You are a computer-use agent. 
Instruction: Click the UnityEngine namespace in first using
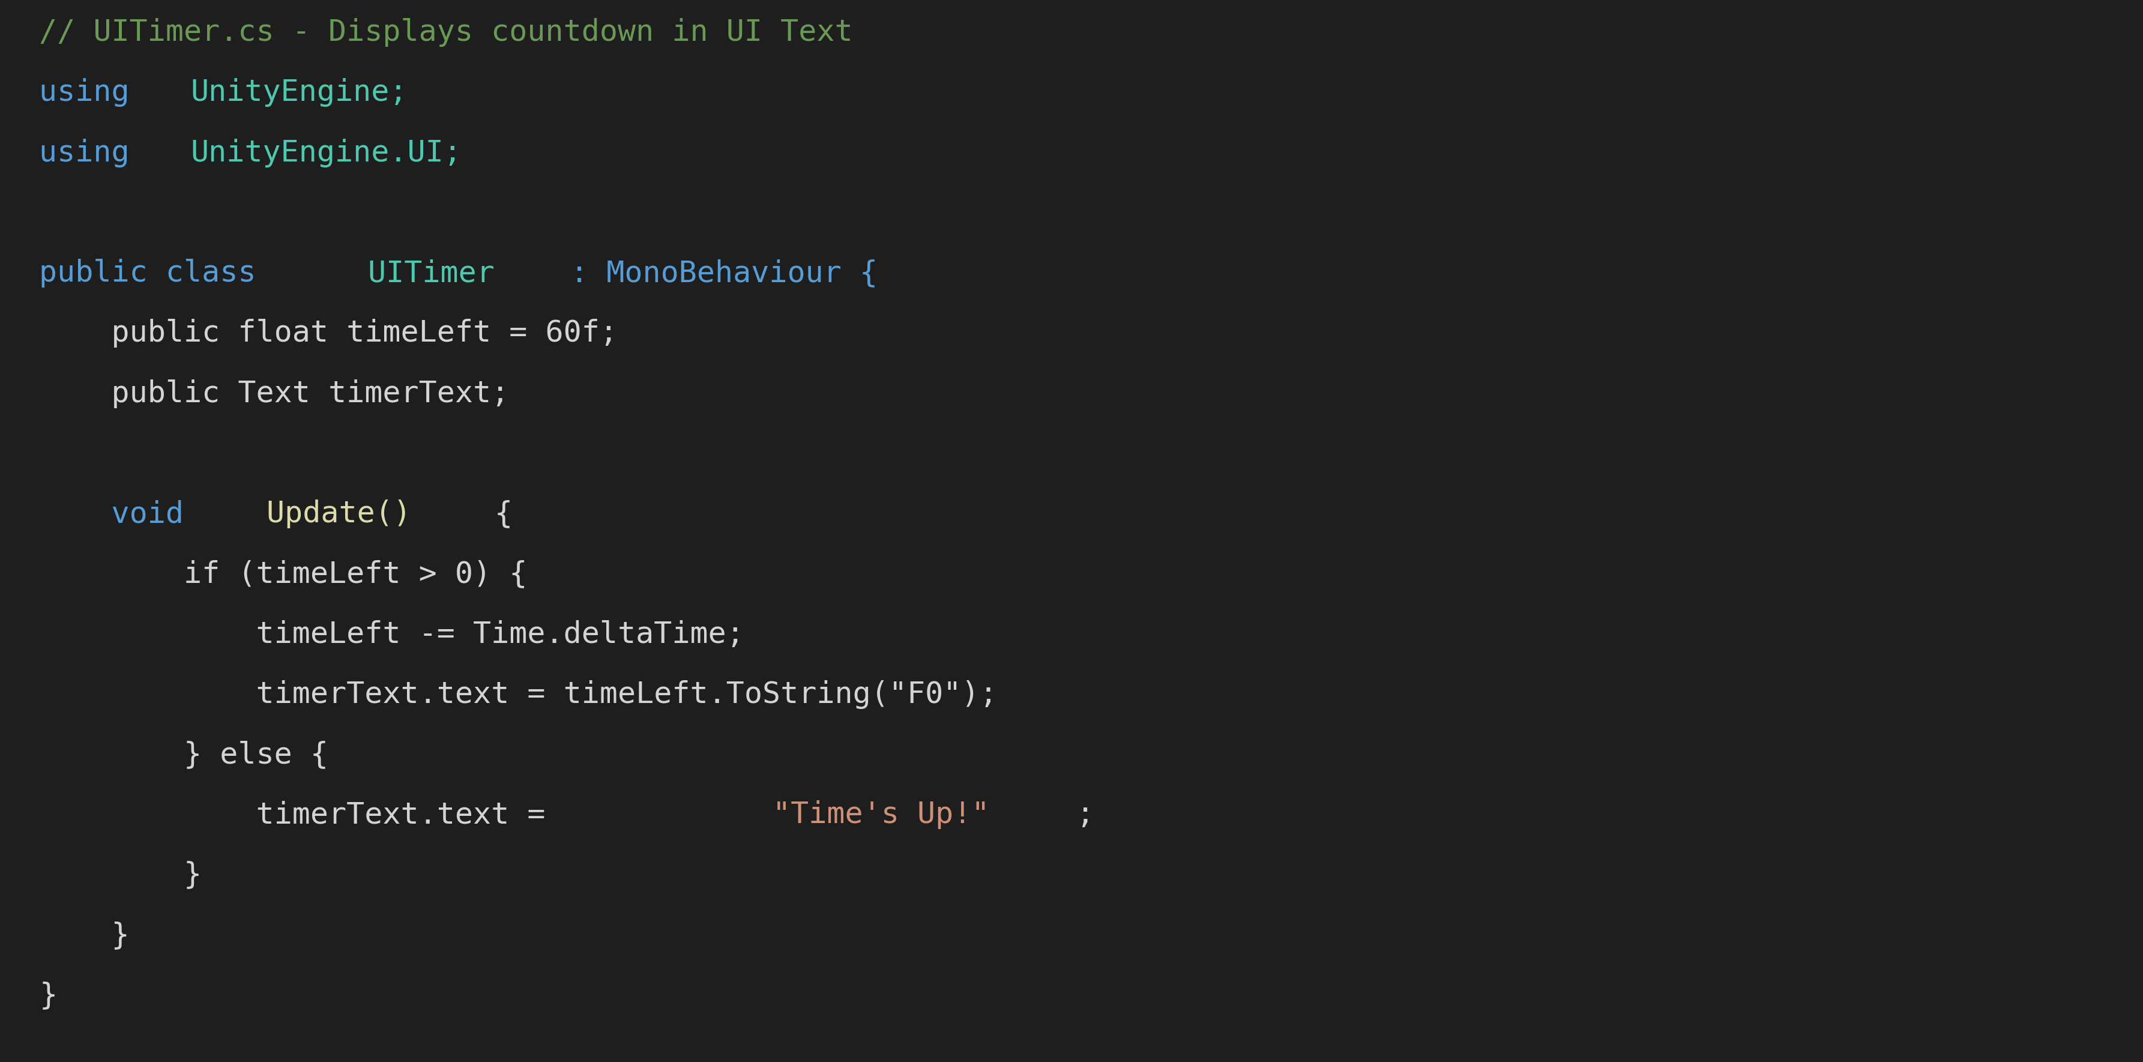[x=298, y=91]
